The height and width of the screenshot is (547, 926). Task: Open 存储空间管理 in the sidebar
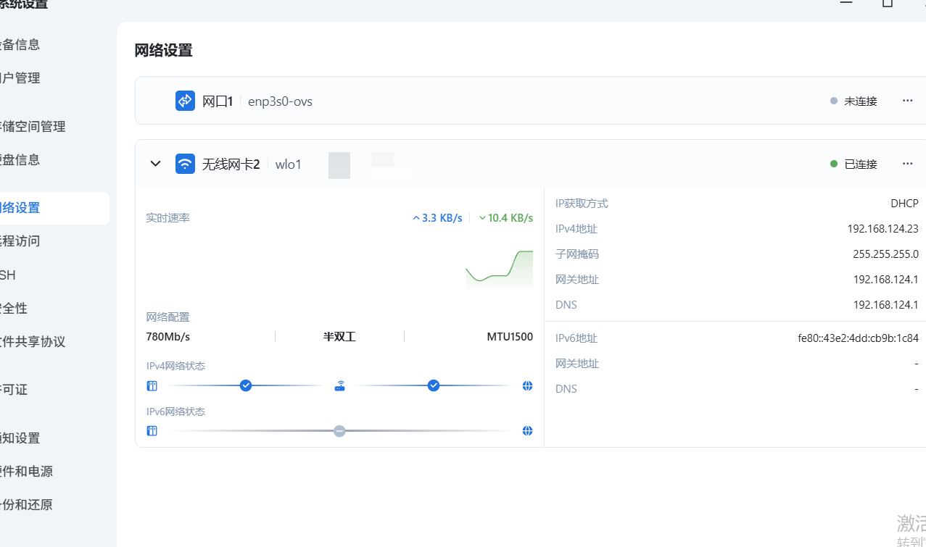(34, 127)
